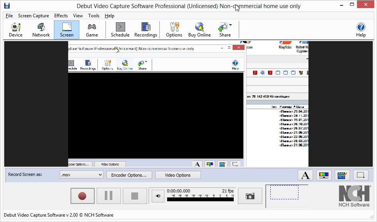Screen dimensions: 377x222
Task: Click the Pause recording button
Action: 109,196
